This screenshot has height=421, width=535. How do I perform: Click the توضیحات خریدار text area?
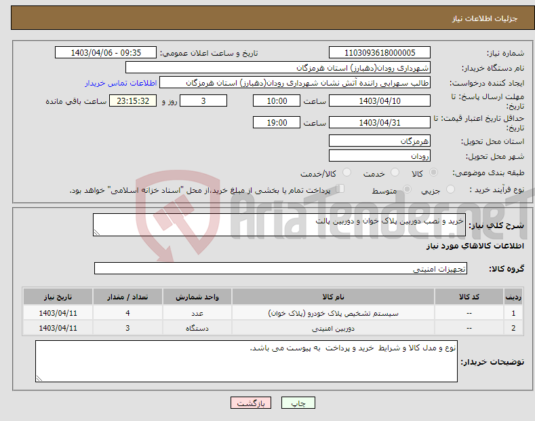pyautogui.click(x=246, y=361)
